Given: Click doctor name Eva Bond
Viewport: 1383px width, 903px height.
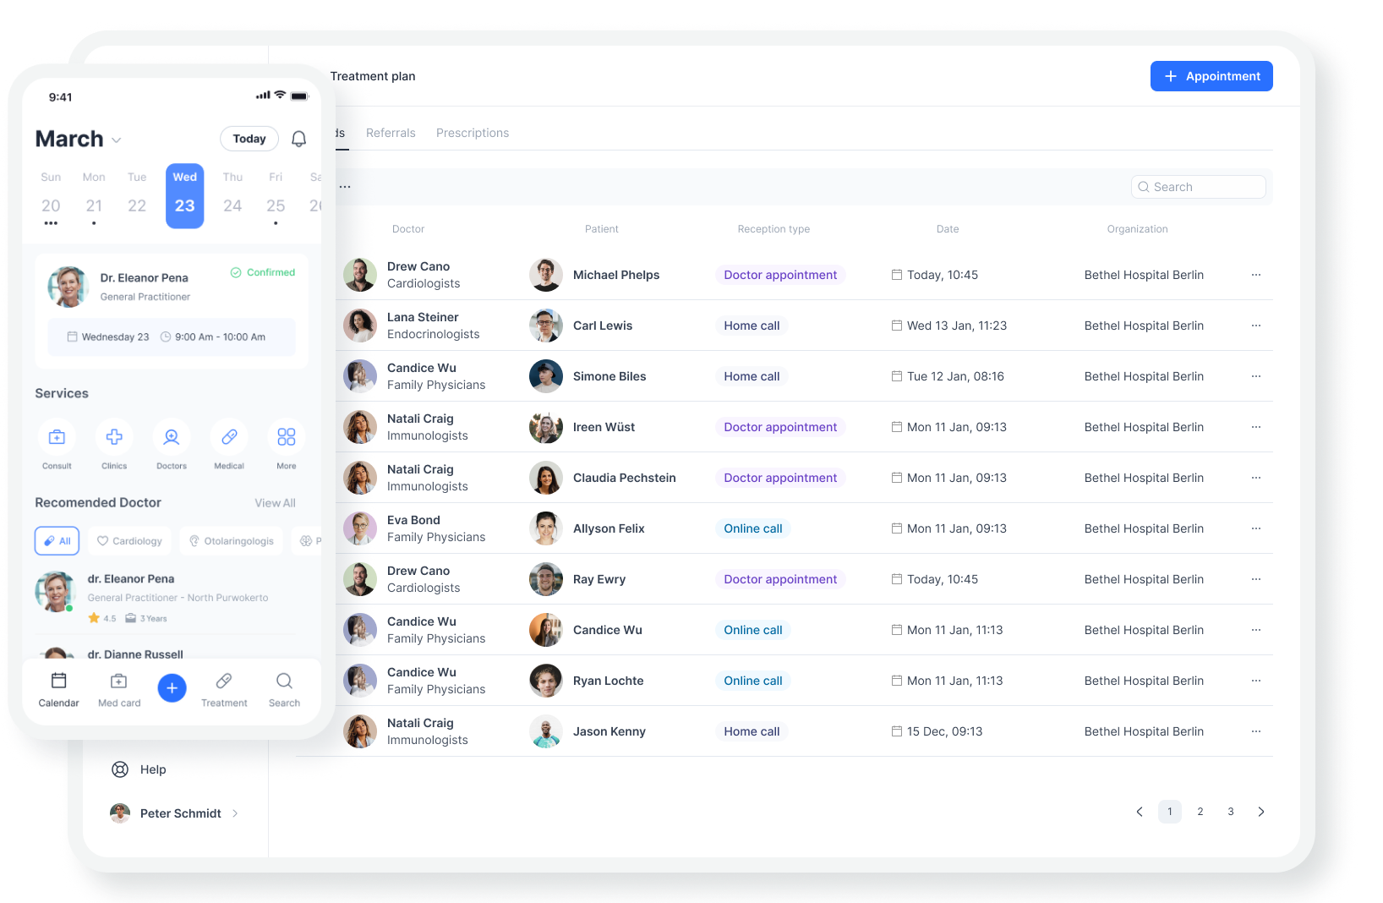Looking at the screenshot, I should (413, 520).
